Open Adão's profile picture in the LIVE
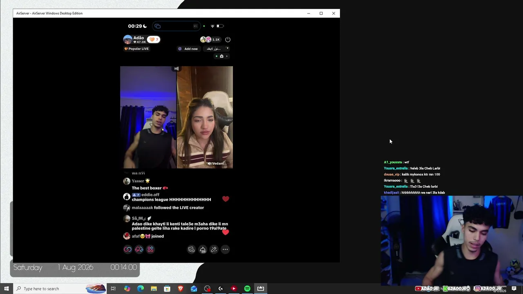 128,40
